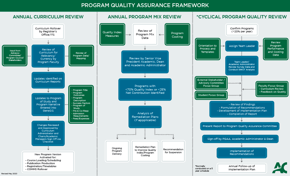Click the Orientation to Process and Templates box
This screenshot has width=290, height=176.
click(x=207, y=49)
